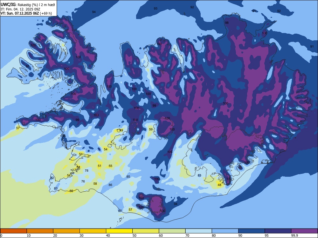318x238 pixels.
Task: Click the humidity value '56' on the south coast
Action: [x=71, y=191]
